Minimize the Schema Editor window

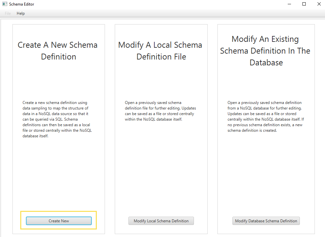pos(290,4)
